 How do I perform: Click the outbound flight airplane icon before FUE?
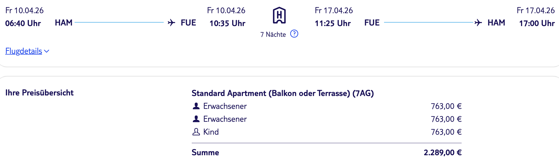[x=171, y=22]
